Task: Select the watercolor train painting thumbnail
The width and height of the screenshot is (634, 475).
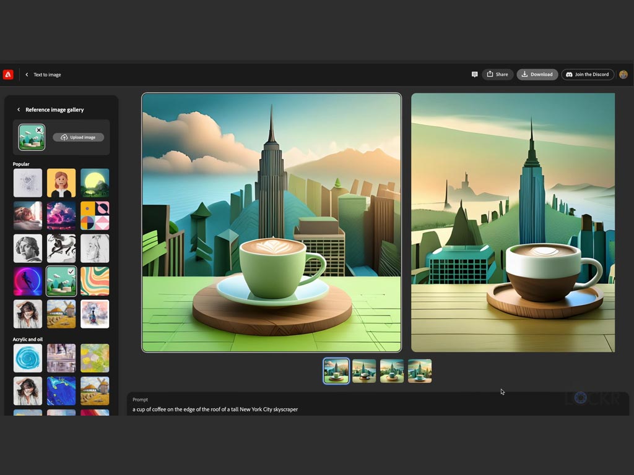Action: 95,314
